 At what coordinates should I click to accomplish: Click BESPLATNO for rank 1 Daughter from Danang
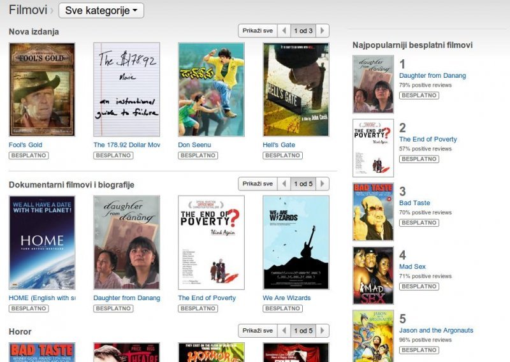[419, 96]
